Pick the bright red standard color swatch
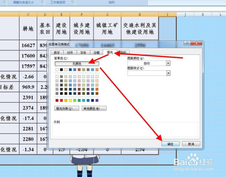Screen dimensions: 226x177 [x=61, y=100]
